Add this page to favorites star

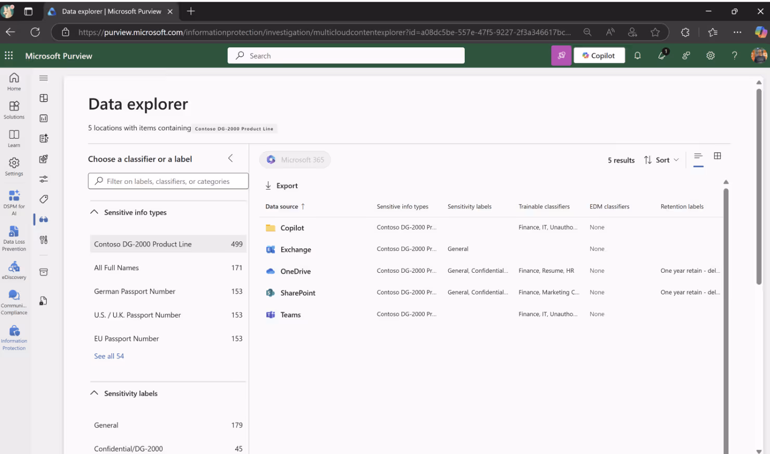point(655,32)
